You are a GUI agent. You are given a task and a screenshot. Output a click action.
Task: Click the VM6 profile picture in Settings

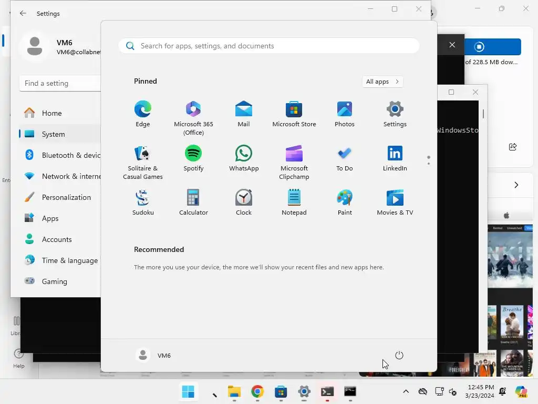(x=35, y=46)
